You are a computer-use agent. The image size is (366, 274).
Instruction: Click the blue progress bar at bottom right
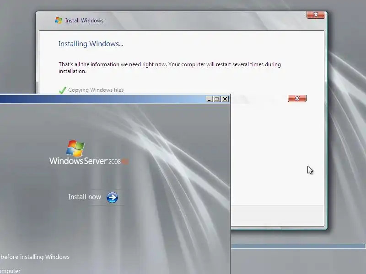coord(298,246)
